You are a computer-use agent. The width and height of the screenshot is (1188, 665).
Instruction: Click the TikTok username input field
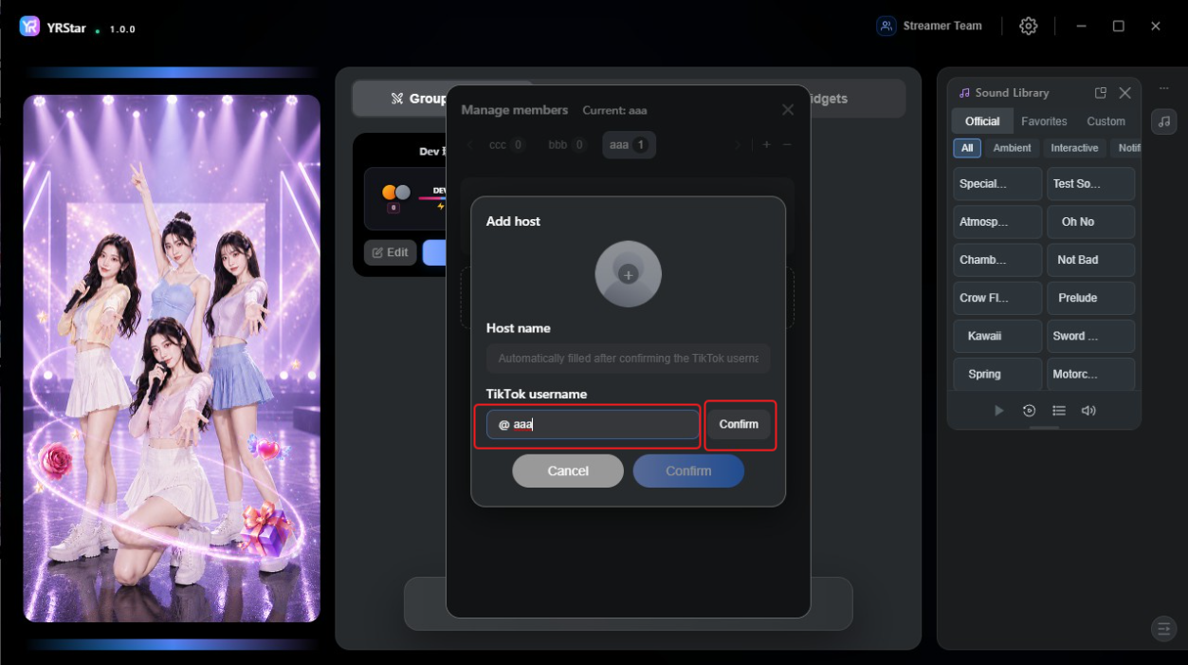[593, 425]
